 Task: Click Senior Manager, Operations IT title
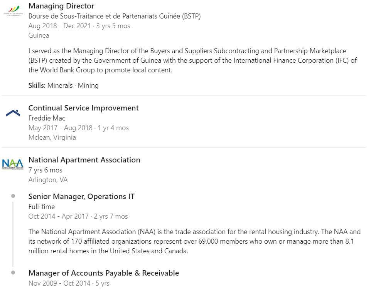coord(81,197)
